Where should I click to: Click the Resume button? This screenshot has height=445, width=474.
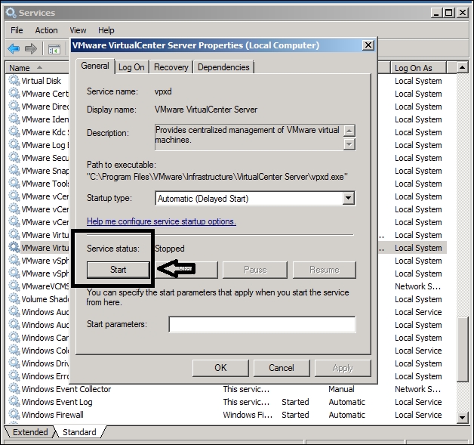(325, 270)
